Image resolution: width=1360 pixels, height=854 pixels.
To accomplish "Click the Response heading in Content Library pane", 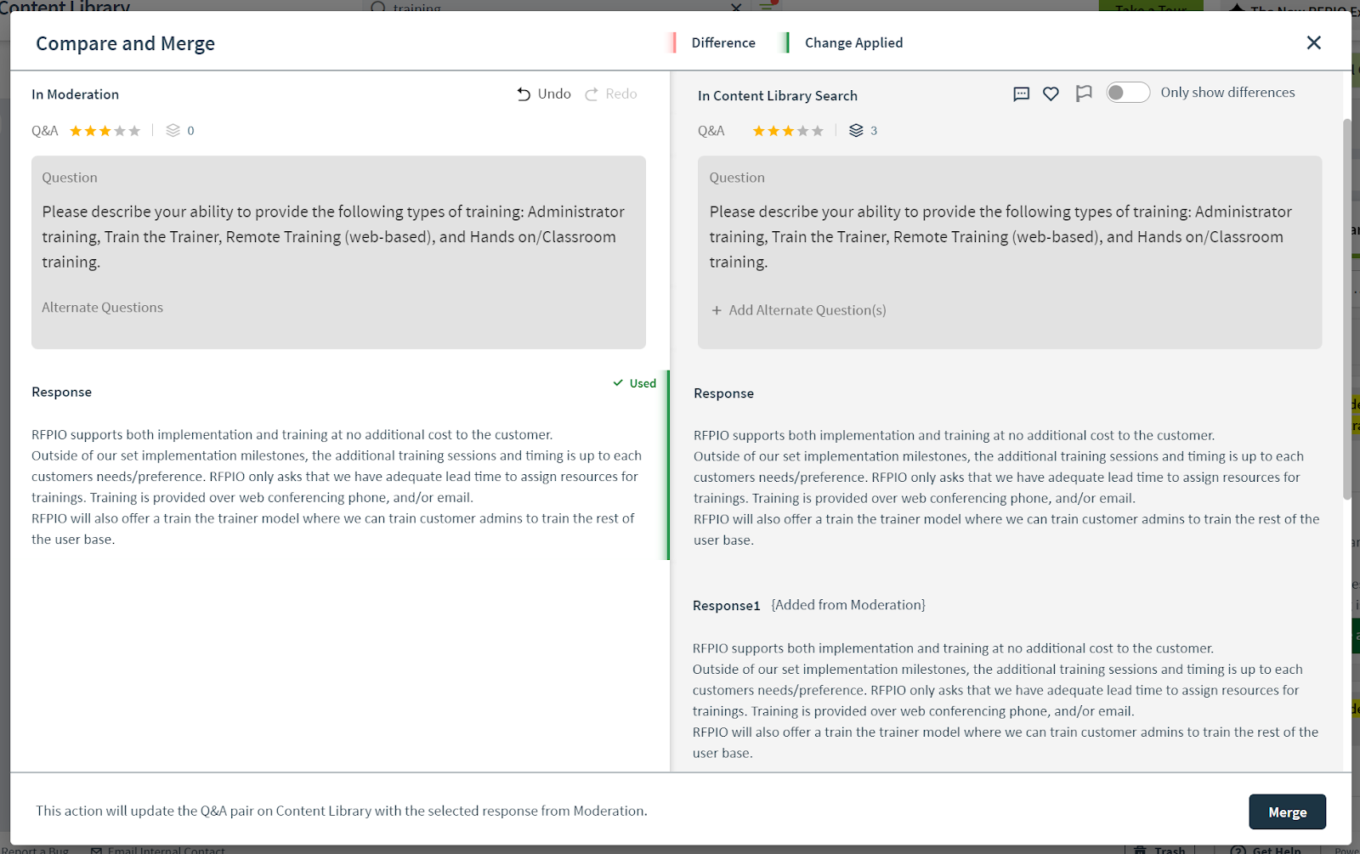I will tap(724, 393).
